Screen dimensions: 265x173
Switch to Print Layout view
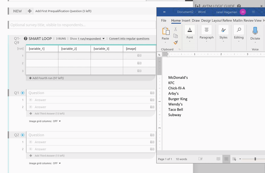click(226, 159)
